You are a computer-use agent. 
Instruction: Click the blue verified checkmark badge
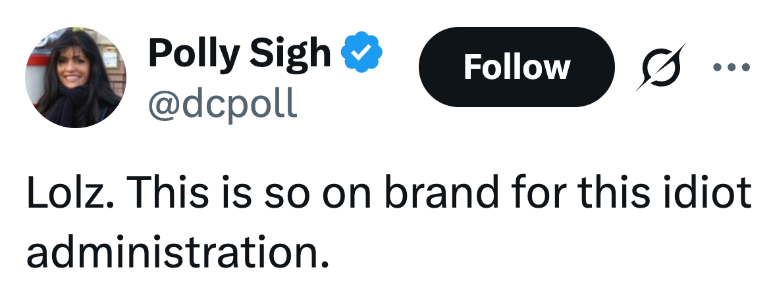coord(360,54)
